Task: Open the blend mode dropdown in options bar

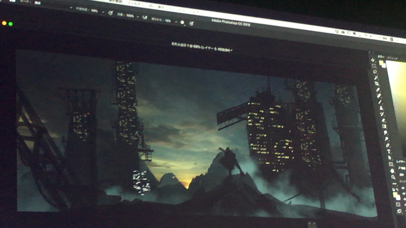Action: point(54,5)
